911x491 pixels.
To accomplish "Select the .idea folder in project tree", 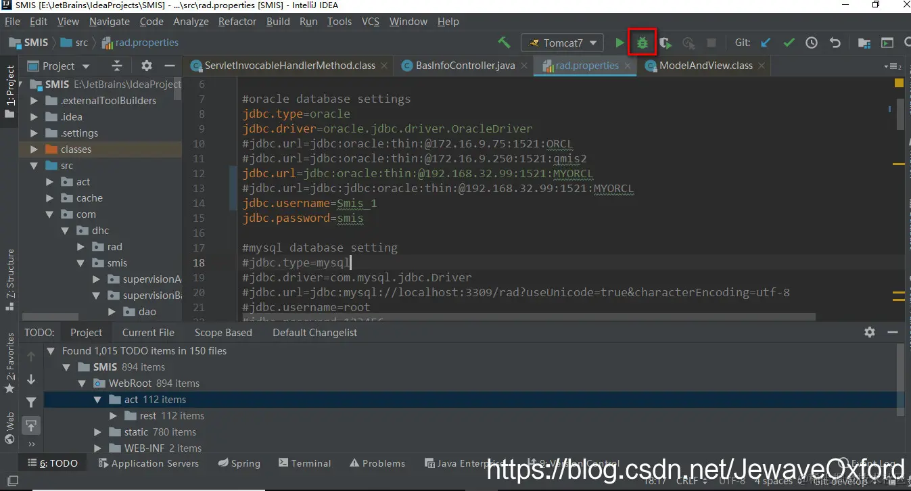I will pyautogui.click(x=64, y=117).
